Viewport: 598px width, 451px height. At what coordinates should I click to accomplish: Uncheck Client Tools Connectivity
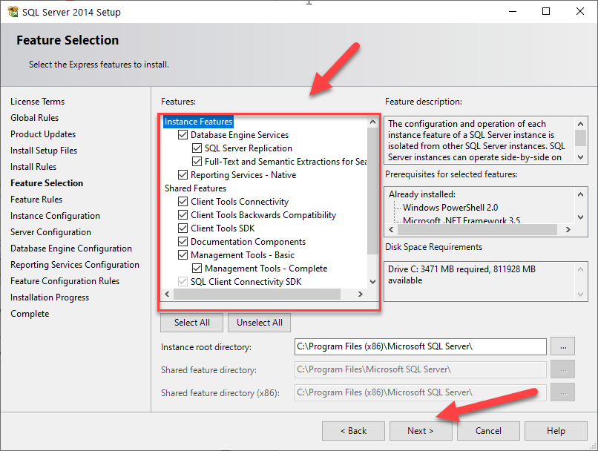click(183, 201)
